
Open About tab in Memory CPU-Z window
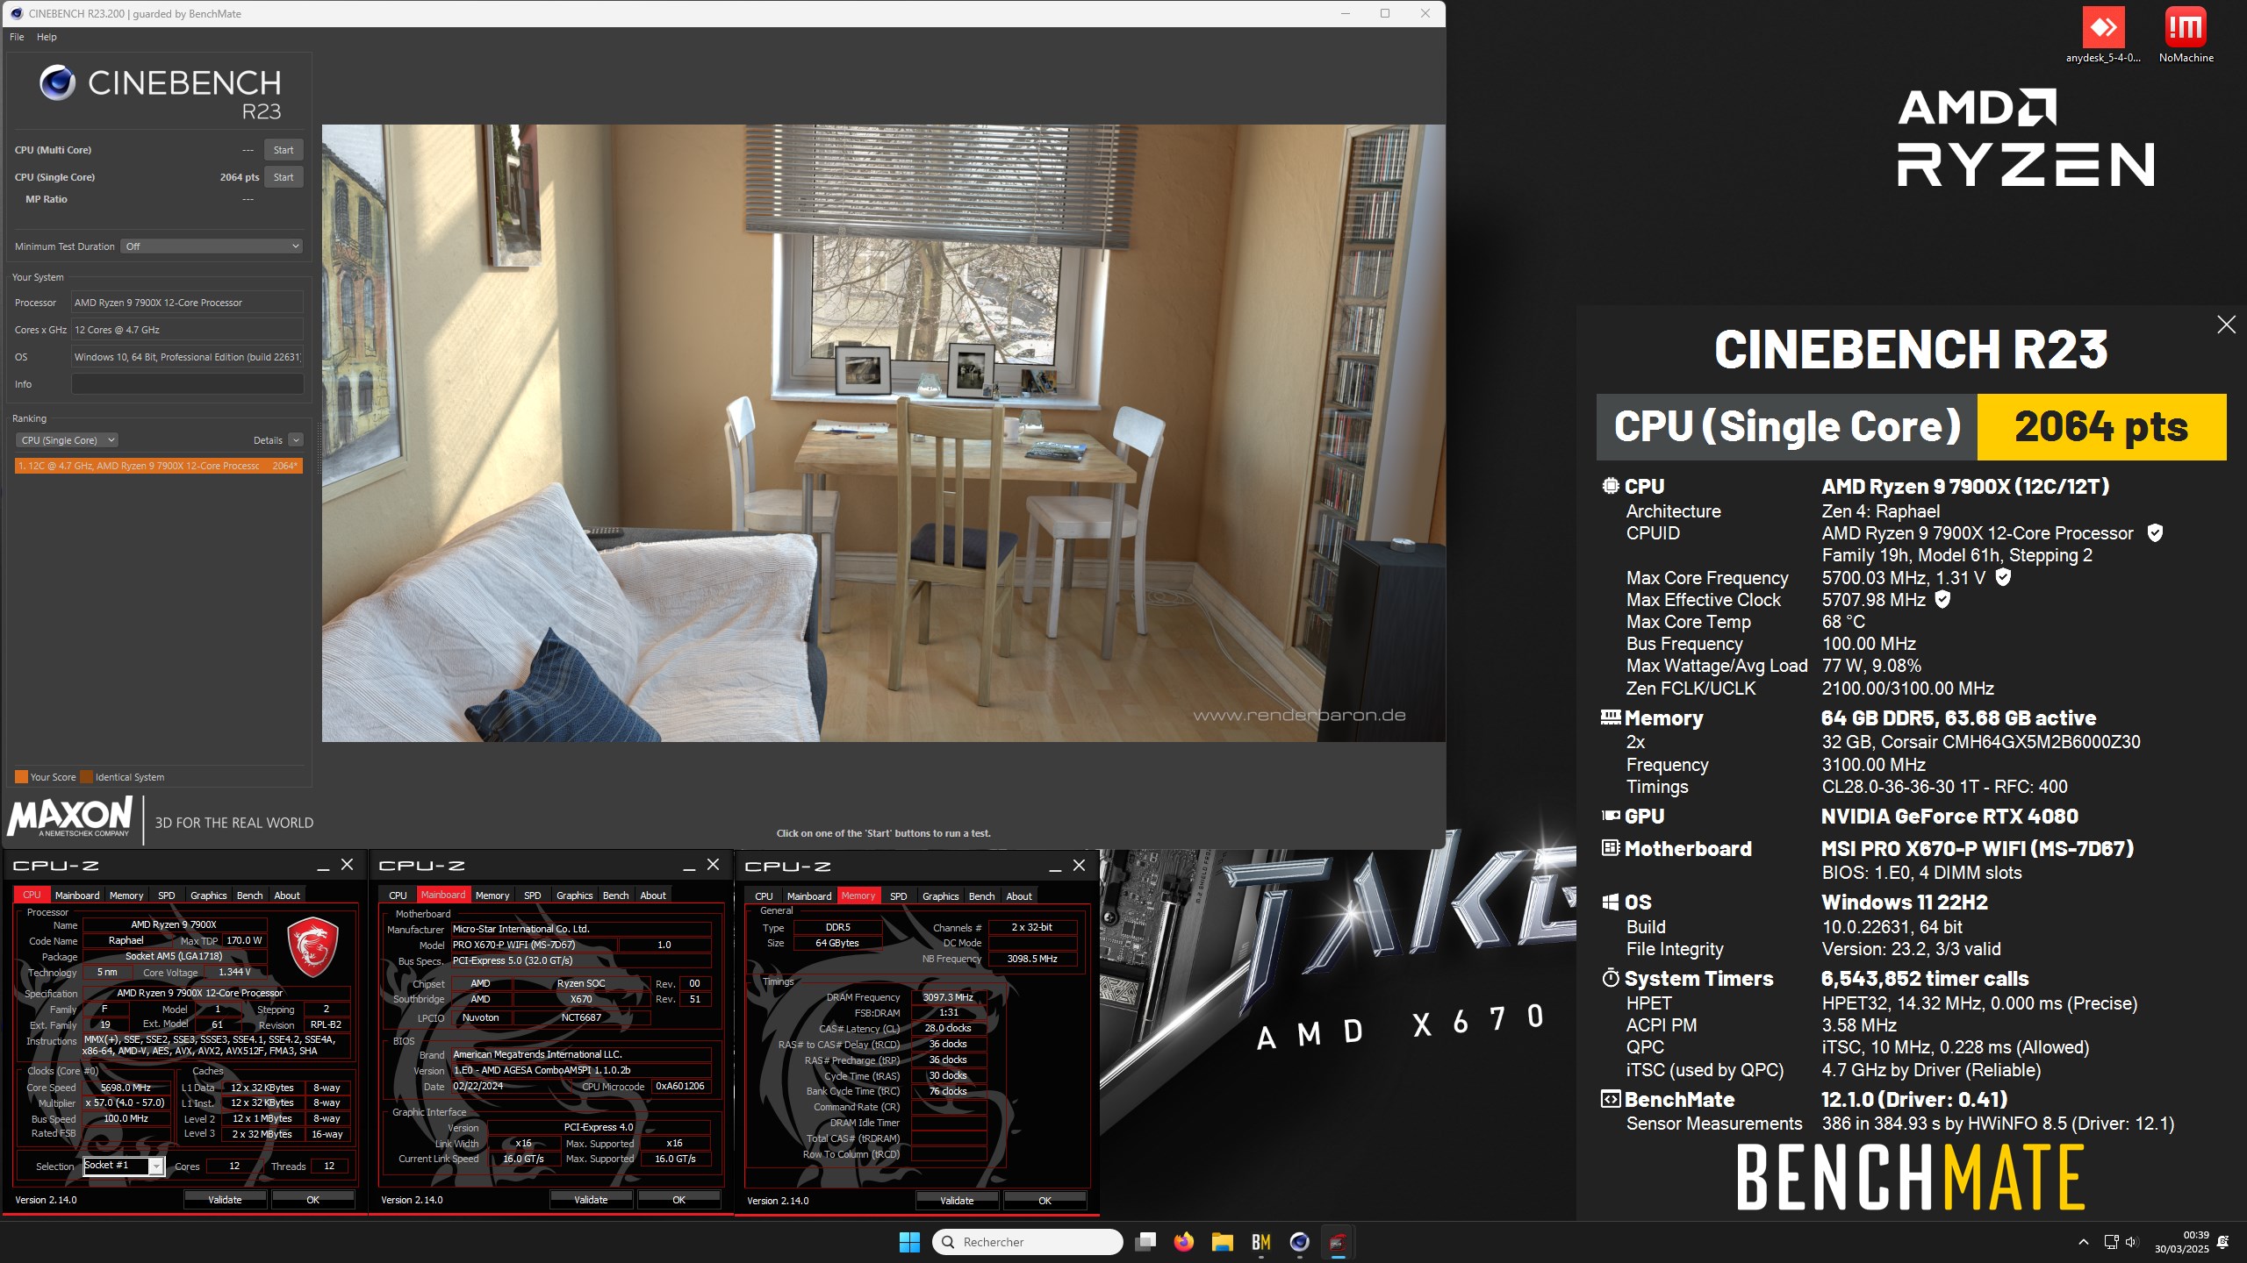pos(1019,896)
